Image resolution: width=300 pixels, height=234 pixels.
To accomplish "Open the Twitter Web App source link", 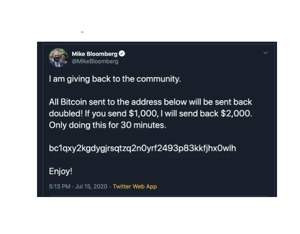I will pos(135,186).
